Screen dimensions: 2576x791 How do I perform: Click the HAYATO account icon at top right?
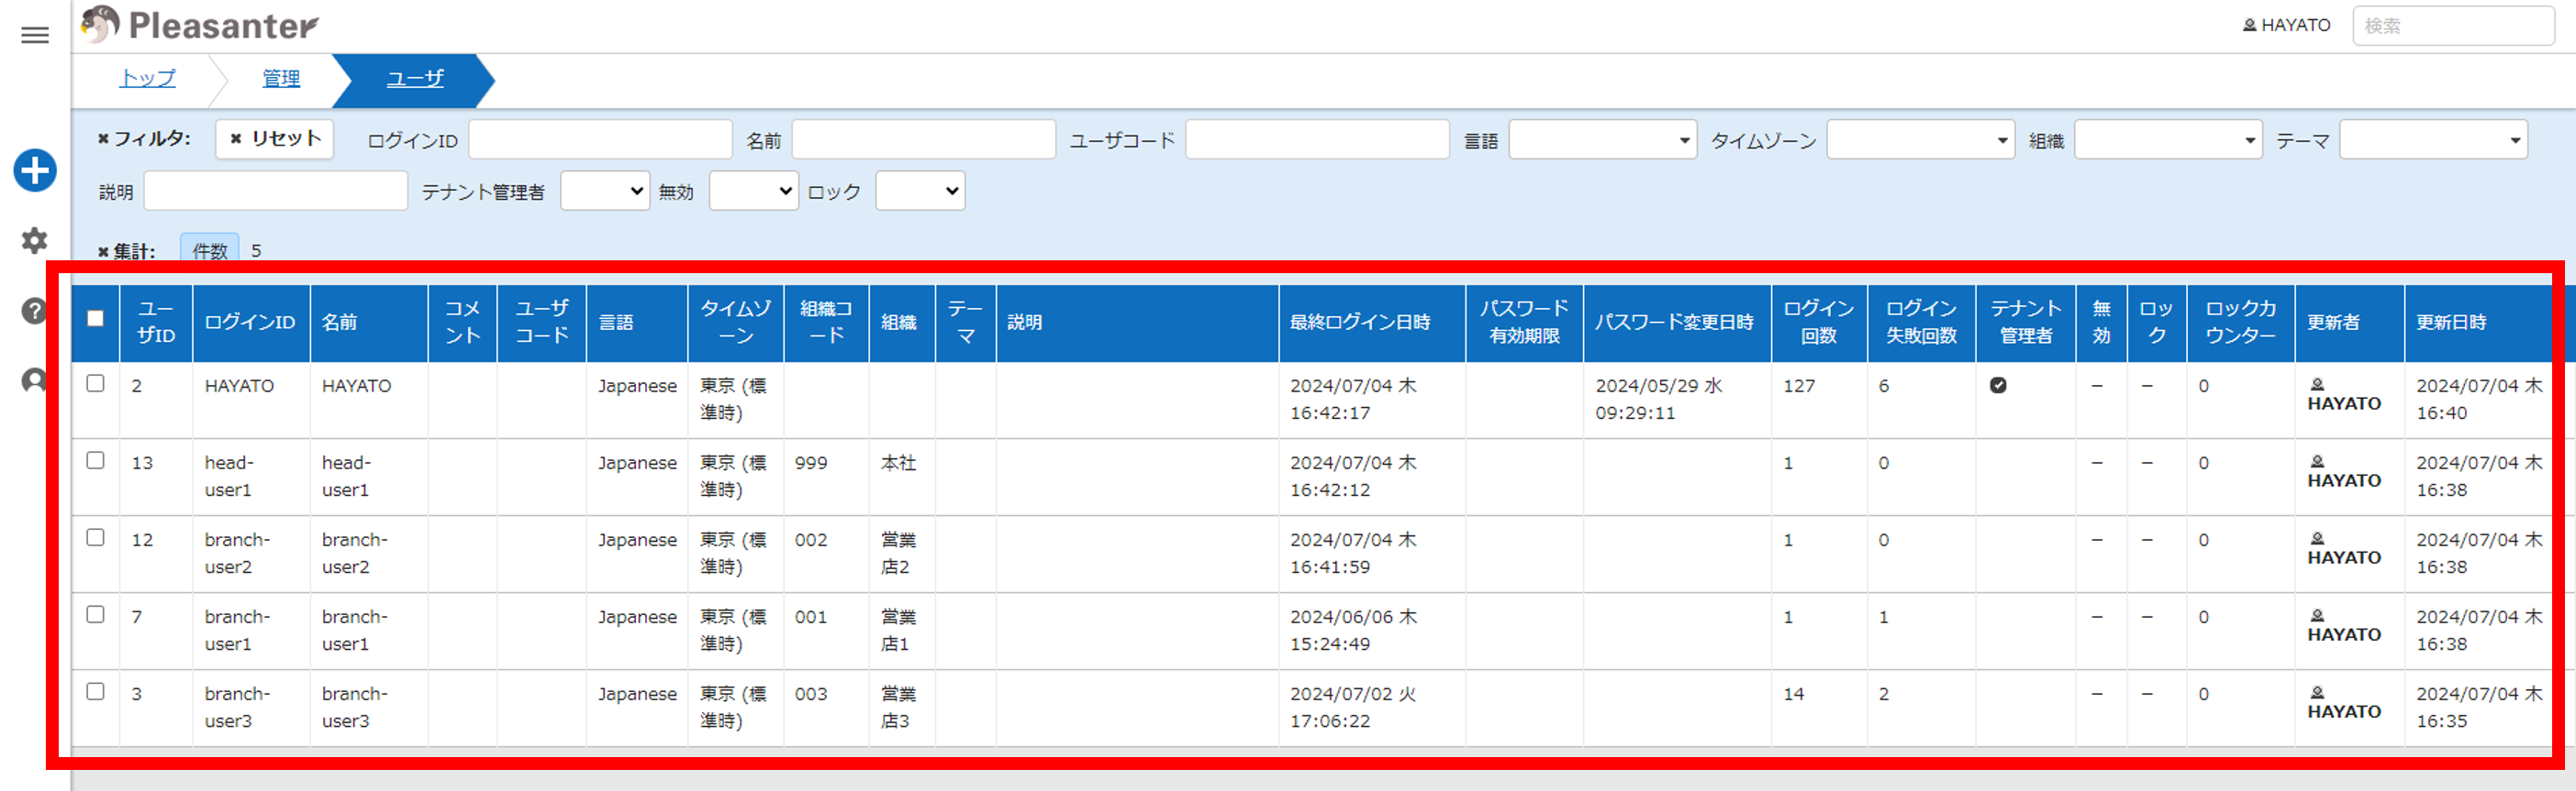click(2286, 25)
